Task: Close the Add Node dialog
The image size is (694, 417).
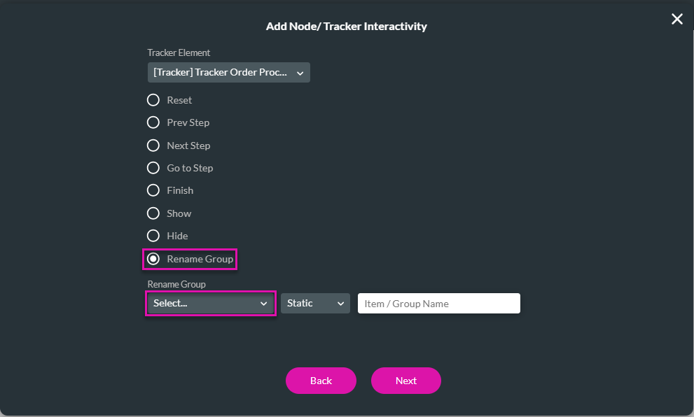Action: [x=677, y=20]
